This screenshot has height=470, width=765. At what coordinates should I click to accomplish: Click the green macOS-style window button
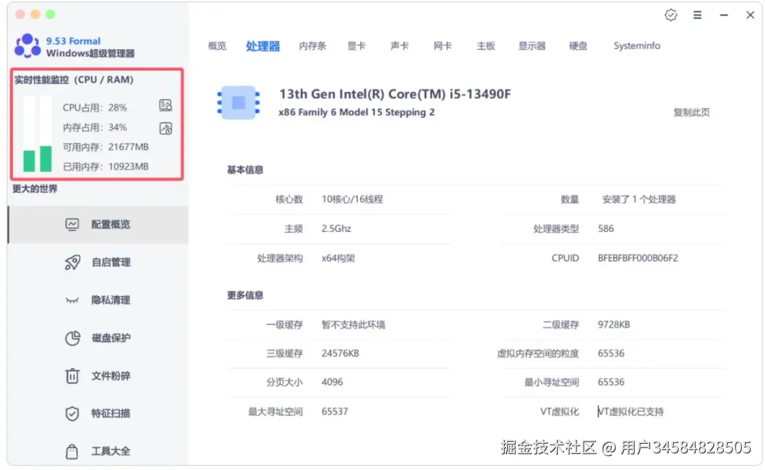(x=50, y=14)
